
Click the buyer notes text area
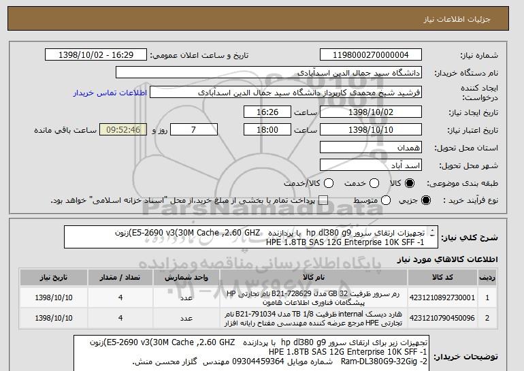click(x=251, y=353)
